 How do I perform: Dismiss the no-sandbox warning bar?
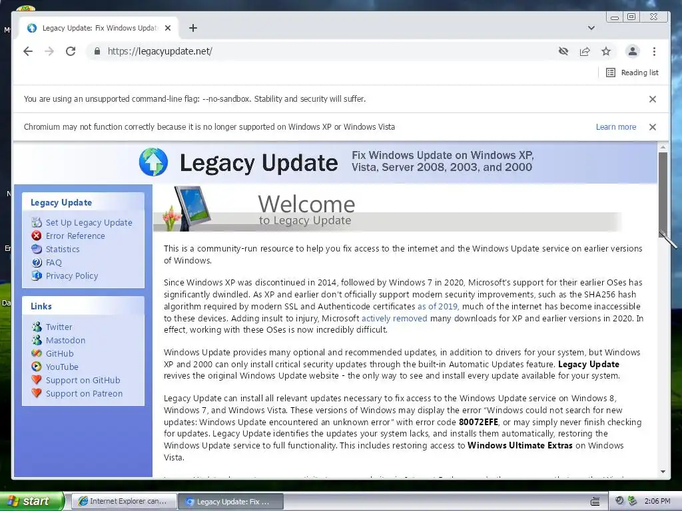tap(653, 99)
